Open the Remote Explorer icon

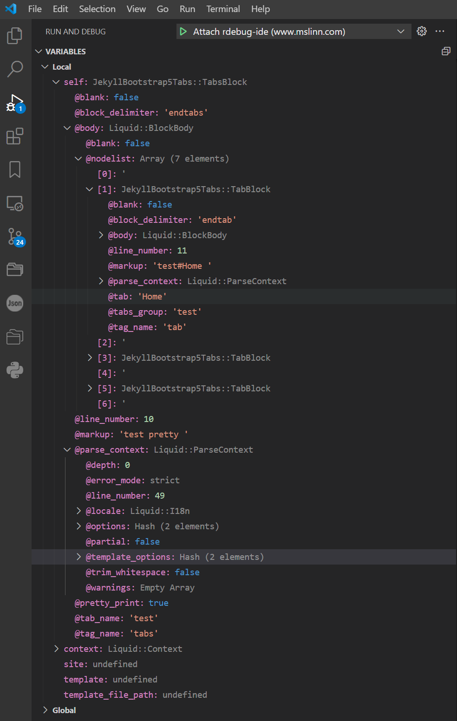pos(15,203)
